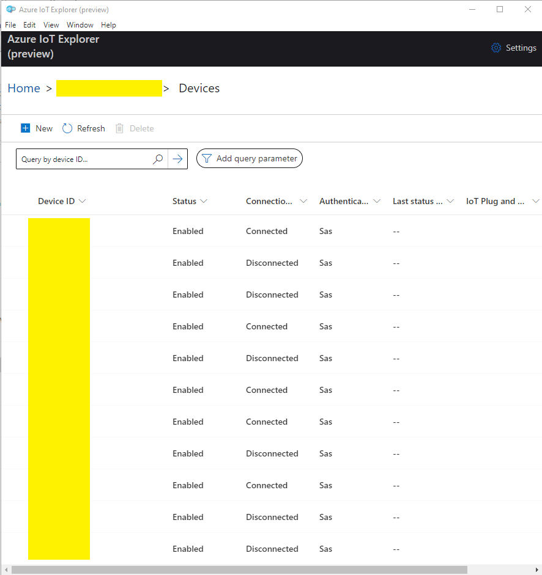The height and width of the screenshot is (575, 542).
Task: Go to the Home breadcrumb link
Action: tap(24, 89)
